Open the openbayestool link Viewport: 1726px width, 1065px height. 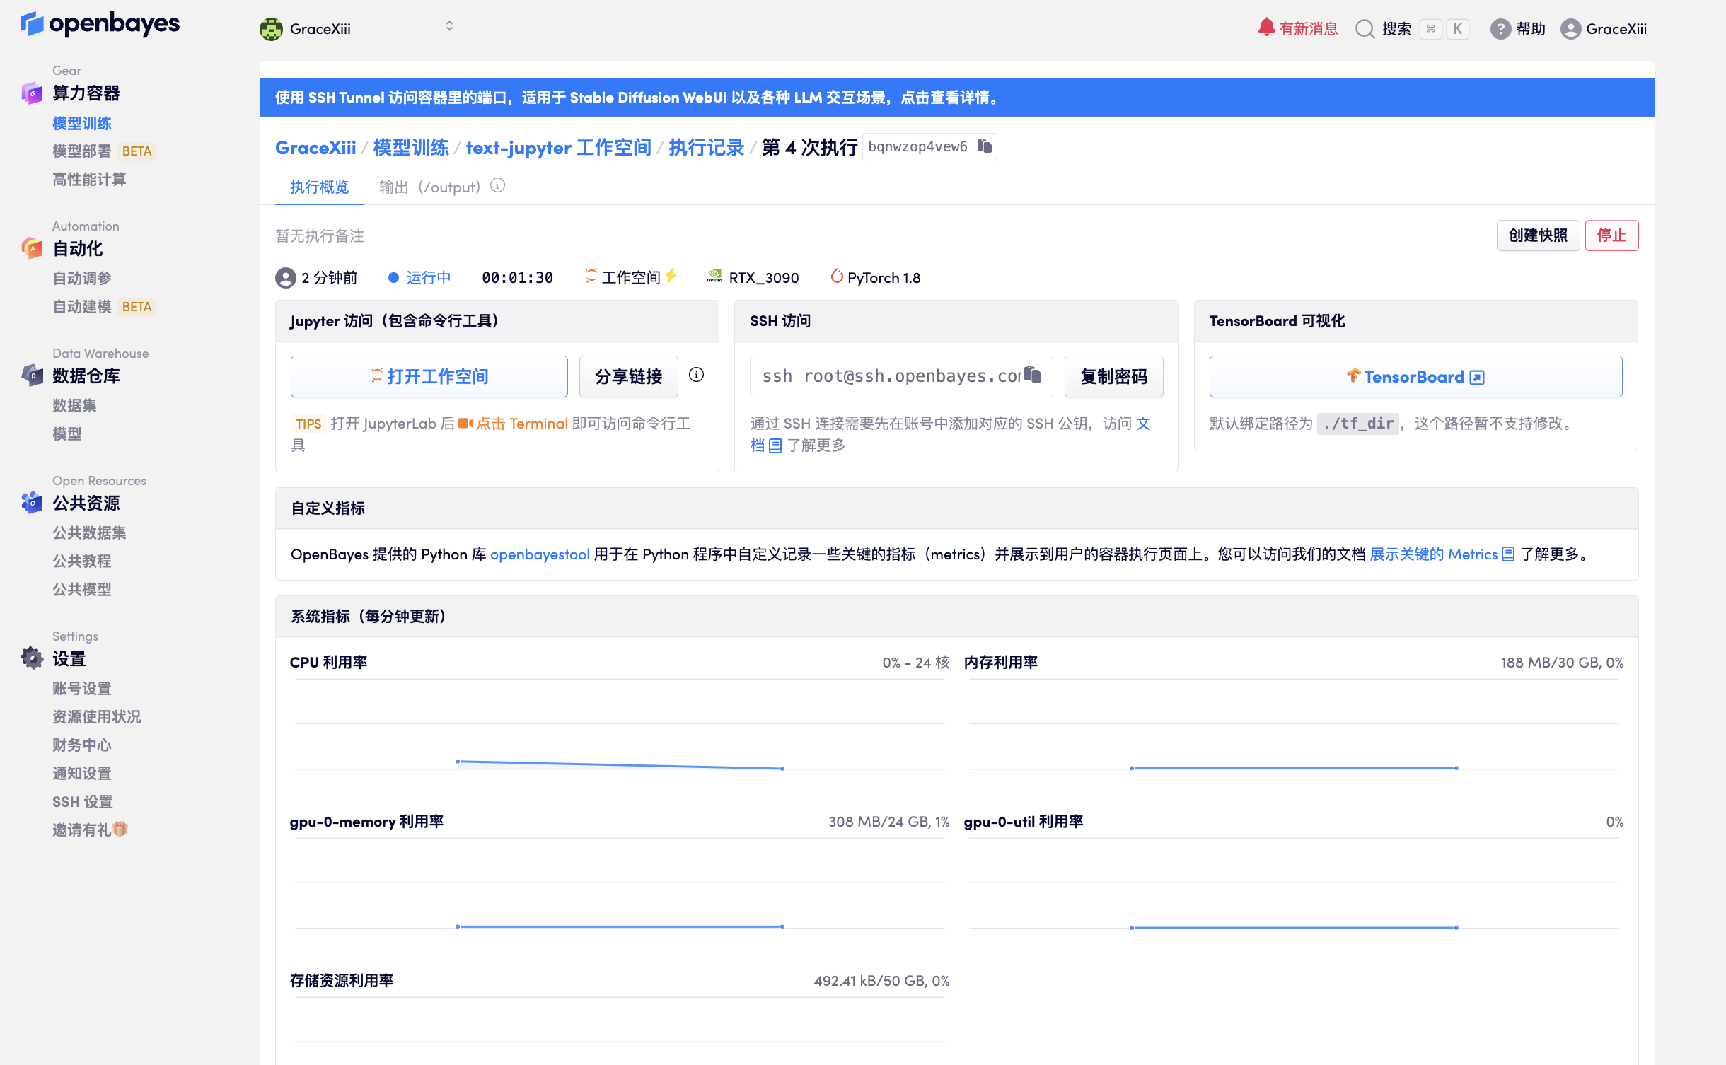pyautogui.click(x=539, y=554)
